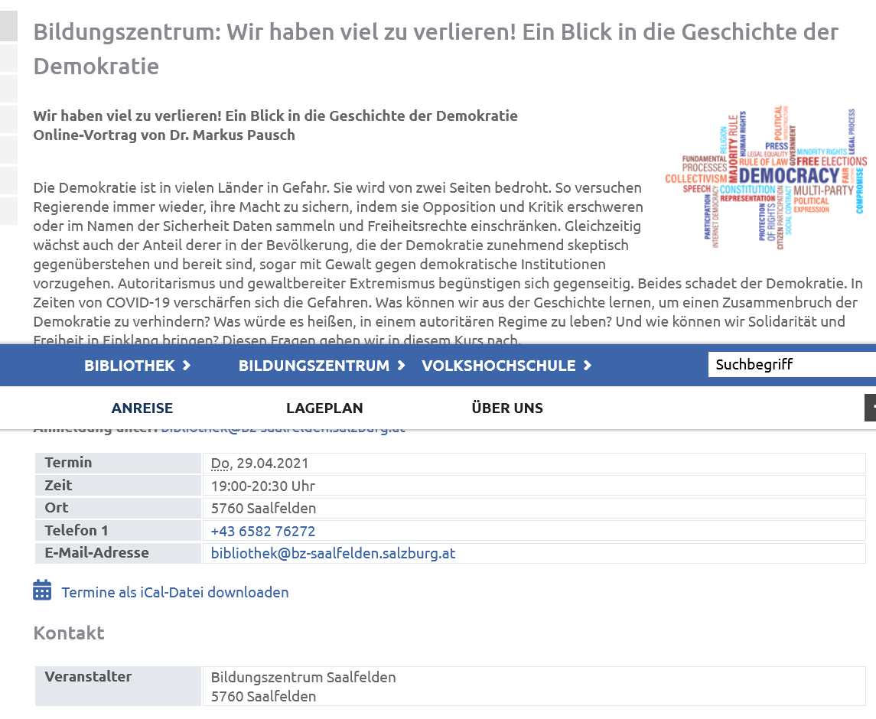This screenshot has height=719, width=876.
Task: Click the calendar icon for iCal download
Action: point(42,590)
